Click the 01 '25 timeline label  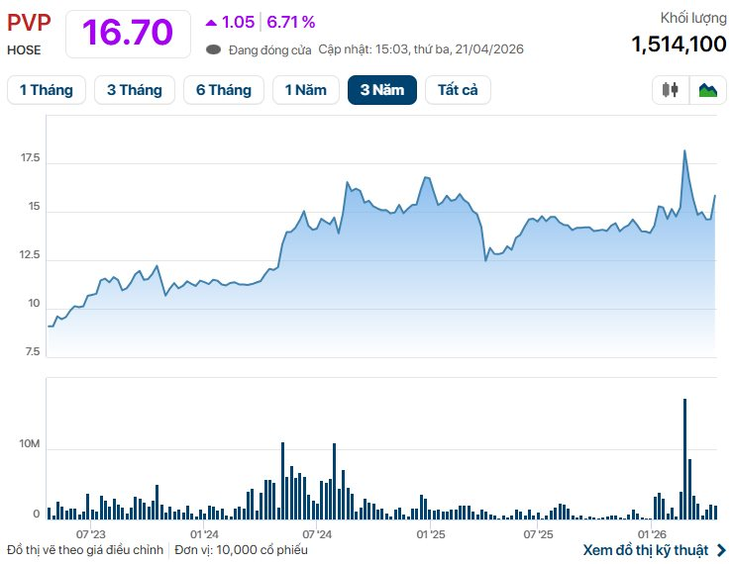[432, 534]
